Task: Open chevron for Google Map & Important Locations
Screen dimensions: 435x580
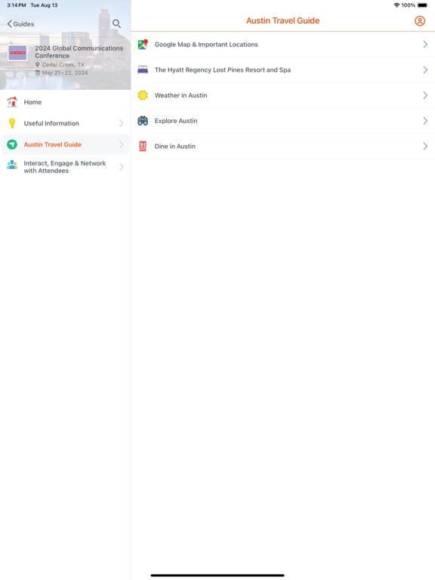Action: coord(425,45)
